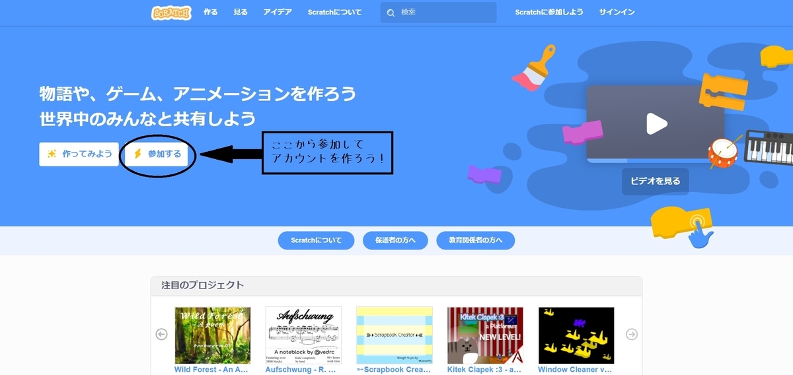Go to previous featured projects
This screenshot has height=375, width=793.
pyautogui.click(x=162, y=334)
